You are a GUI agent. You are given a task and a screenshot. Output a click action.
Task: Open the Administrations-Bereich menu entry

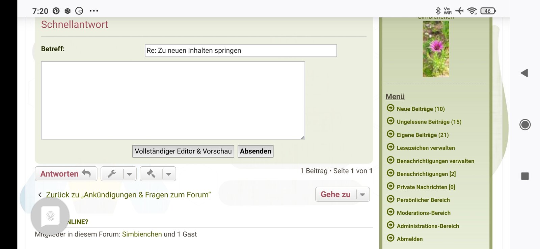coord(428,226)
